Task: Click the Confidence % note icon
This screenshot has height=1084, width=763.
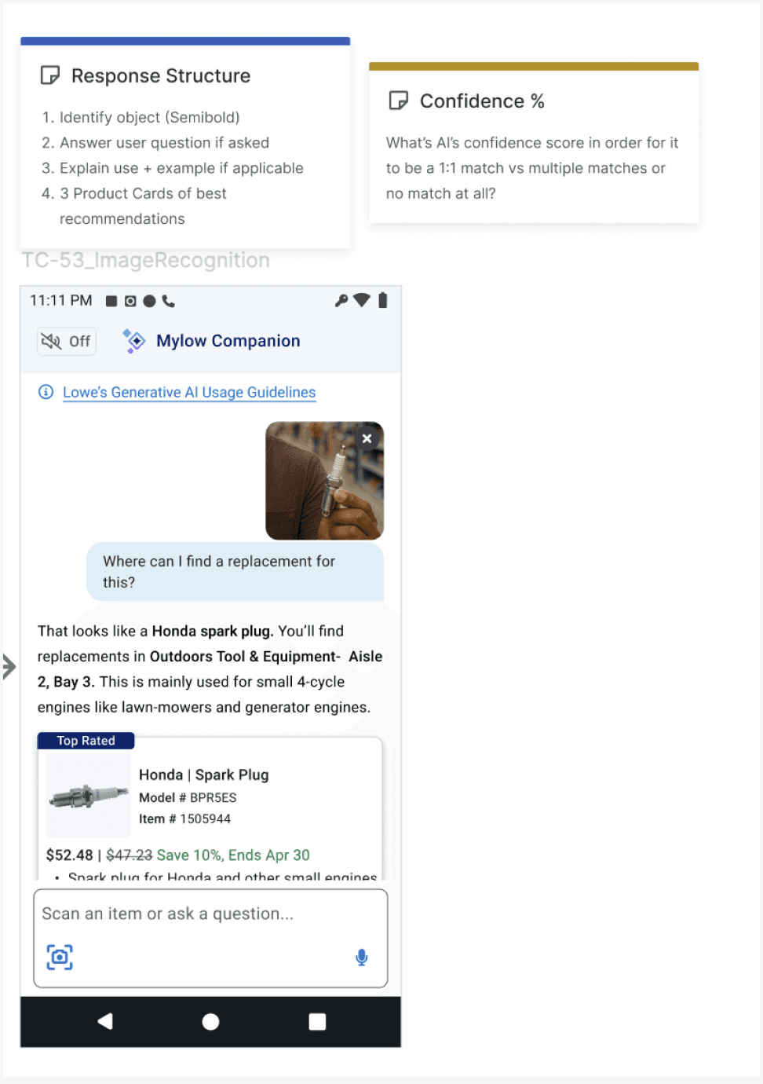Action: [x=398, y=101]
